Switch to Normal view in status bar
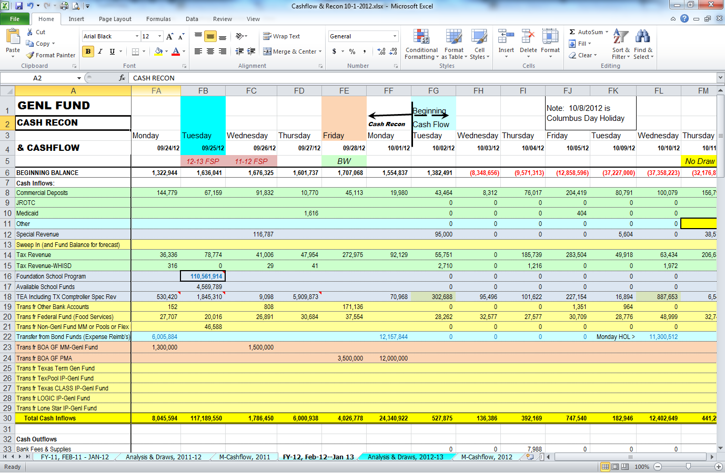Screen dimensions: 725x473 [x=605, y=467]
